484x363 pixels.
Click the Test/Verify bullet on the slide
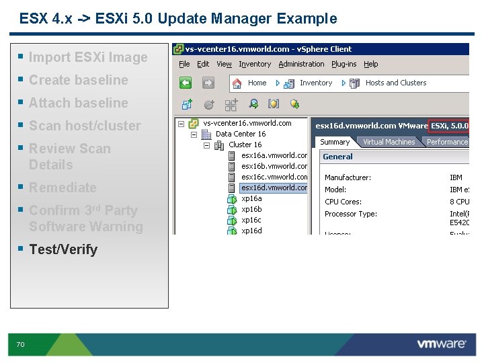point(63,249)
